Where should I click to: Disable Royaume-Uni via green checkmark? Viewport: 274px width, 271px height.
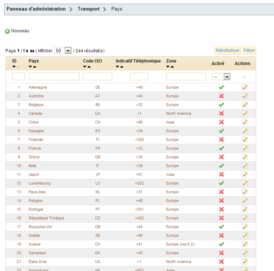(221, 227)
